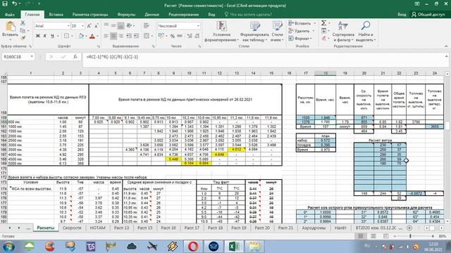
Task: Click the Borders icon in the Font group
Action: (x=66, y=36)
